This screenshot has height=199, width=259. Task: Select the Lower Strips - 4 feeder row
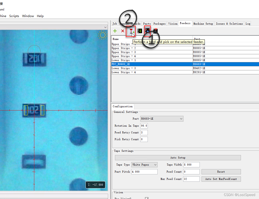click(185, 72)
